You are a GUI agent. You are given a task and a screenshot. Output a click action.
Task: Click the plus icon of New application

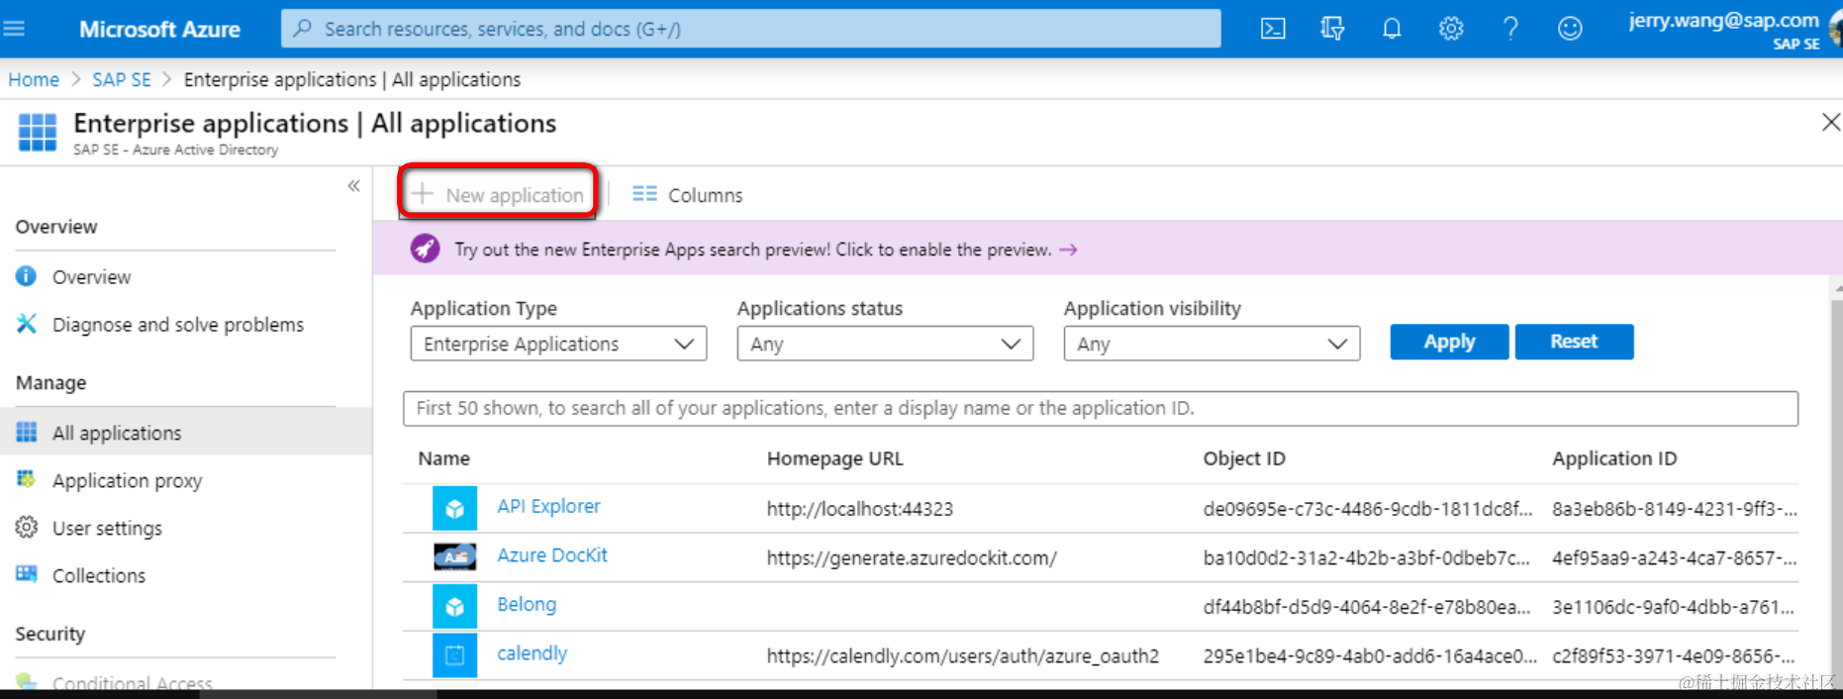coord(423,193)
